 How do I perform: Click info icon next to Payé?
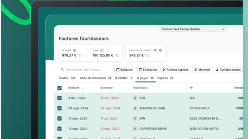click(102, 50)
